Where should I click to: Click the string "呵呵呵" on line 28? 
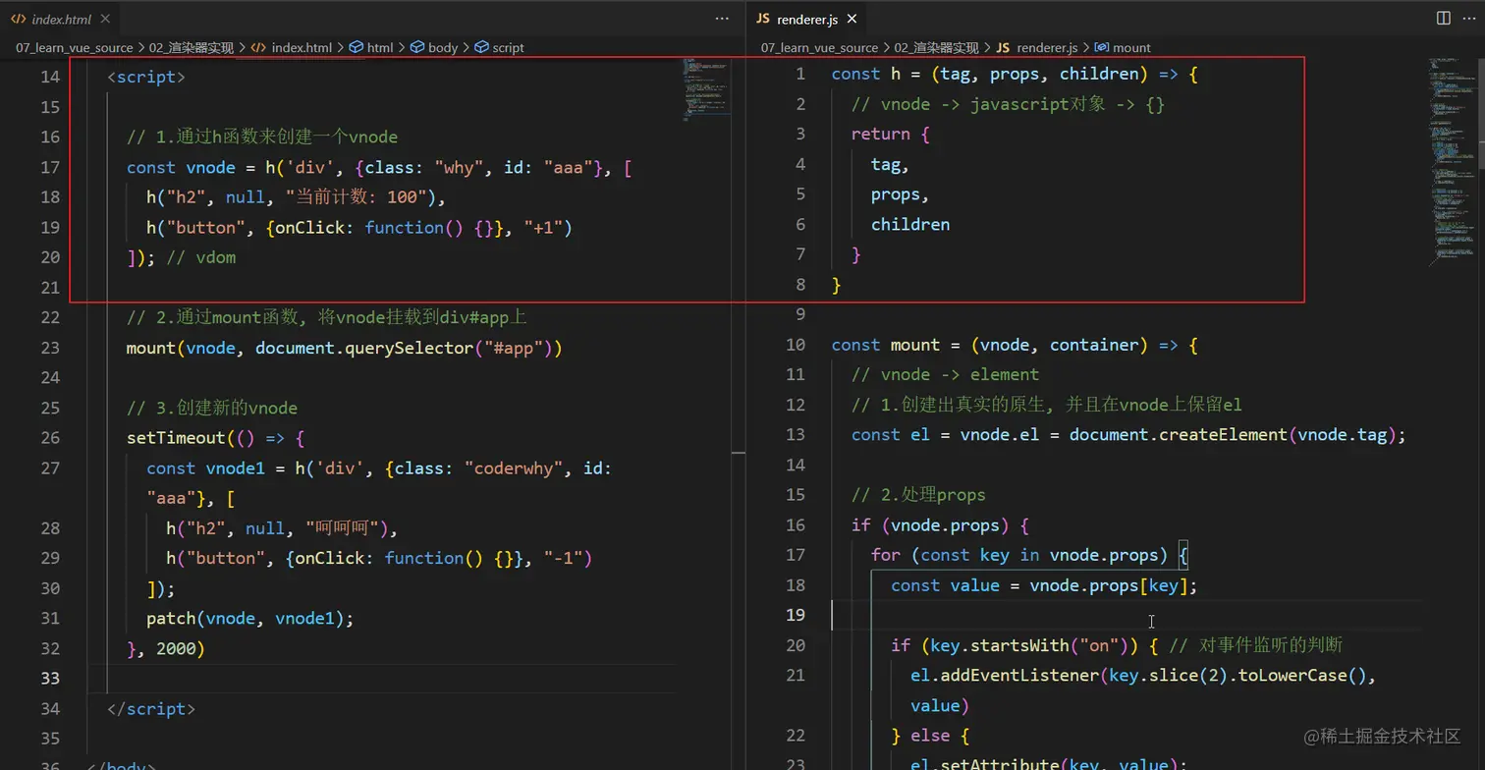(342, 528)
